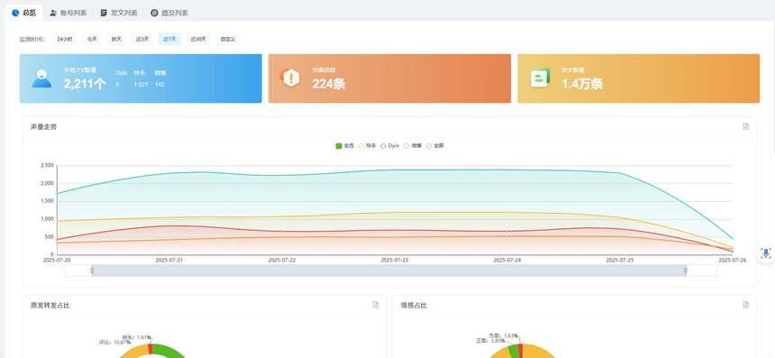Screen dimensions: 775x358
Task: Open the 提及列表 tab
Action: coord(169,13)
